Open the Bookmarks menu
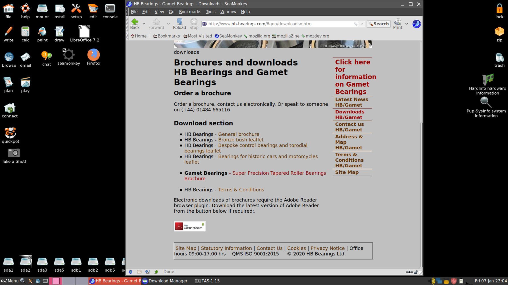The height and width of the screenshot is (285, 508). point(190,12)
